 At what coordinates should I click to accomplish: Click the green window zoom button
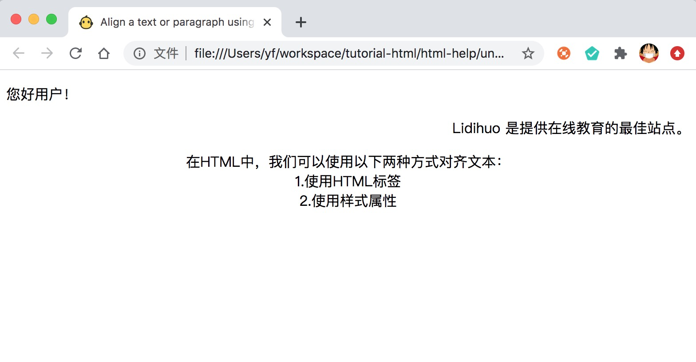[x=51, y=20]
